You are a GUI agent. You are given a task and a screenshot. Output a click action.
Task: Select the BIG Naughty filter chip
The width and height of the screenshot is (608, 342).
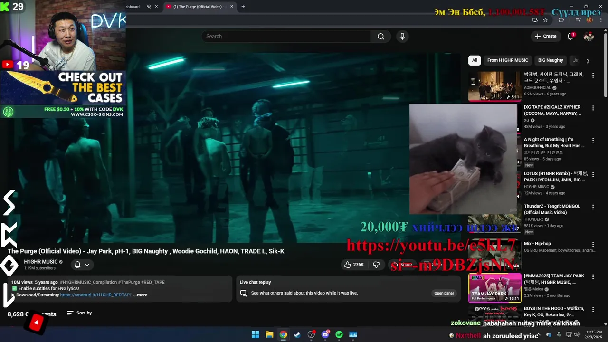[551, 60]
